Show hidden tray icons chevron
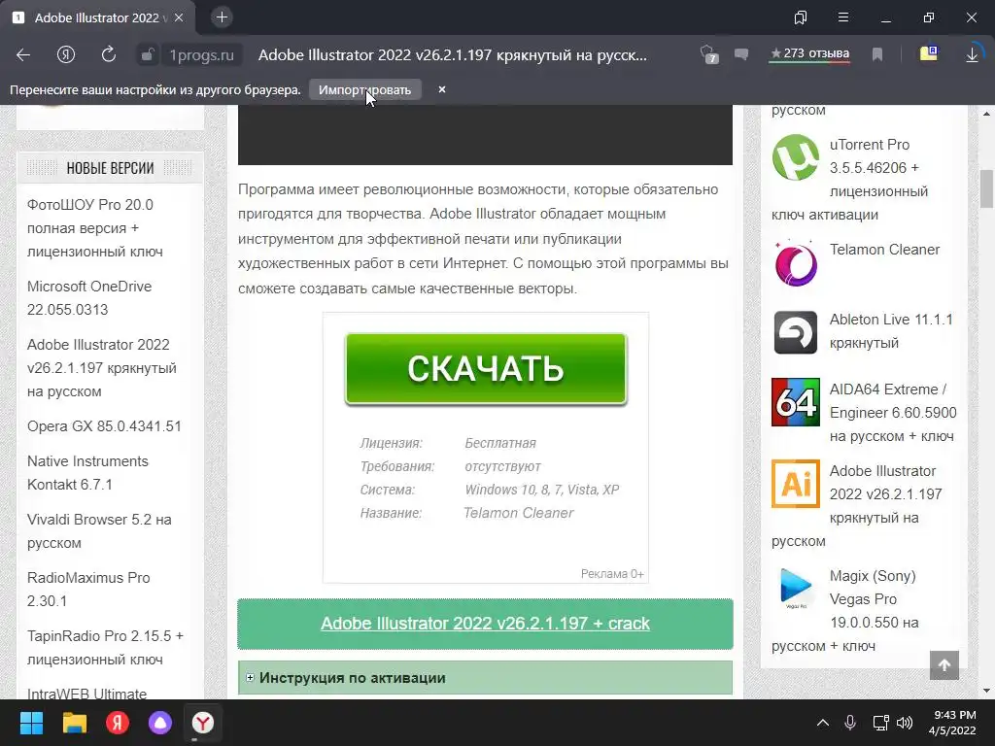The image size is (995, 746). point(822,723)
